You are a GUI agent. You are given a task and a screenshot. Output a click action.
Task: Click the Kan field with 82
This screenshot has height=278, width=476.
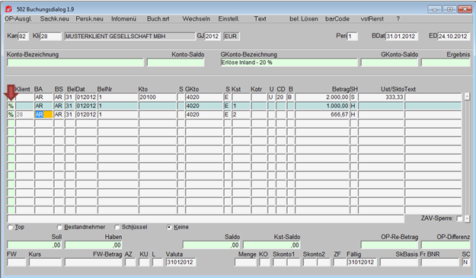[x=24, y=37]
